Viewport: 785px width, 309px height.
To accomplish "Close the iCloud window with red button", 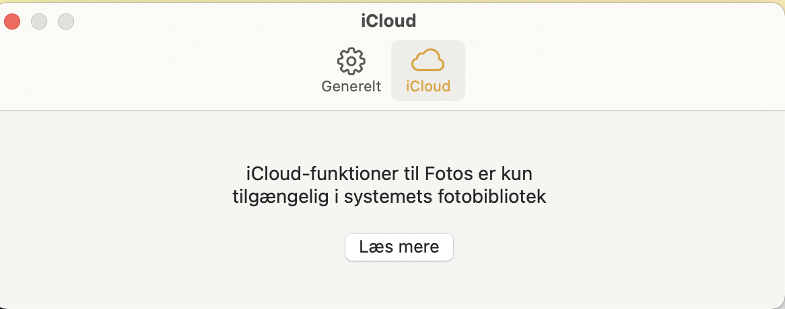I will point(12,21).
